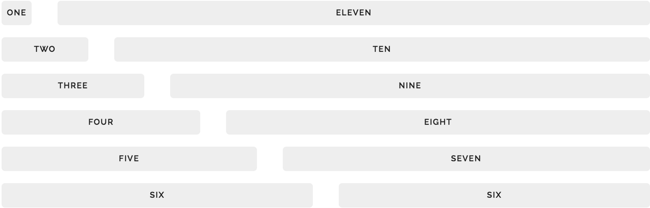Click the ONE block
The height and width of the screenshot is (208, 650).
17,13
